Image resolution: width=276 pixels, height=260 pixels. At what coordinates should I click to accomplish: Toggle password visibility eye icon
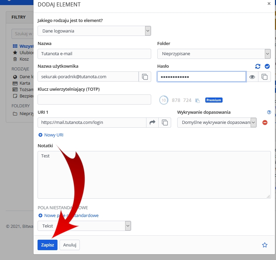(252, 77)
